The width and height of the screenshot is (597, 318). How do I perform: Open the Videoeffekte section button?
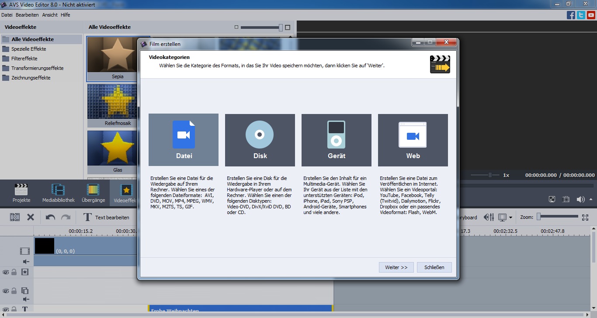coord(124,193)
